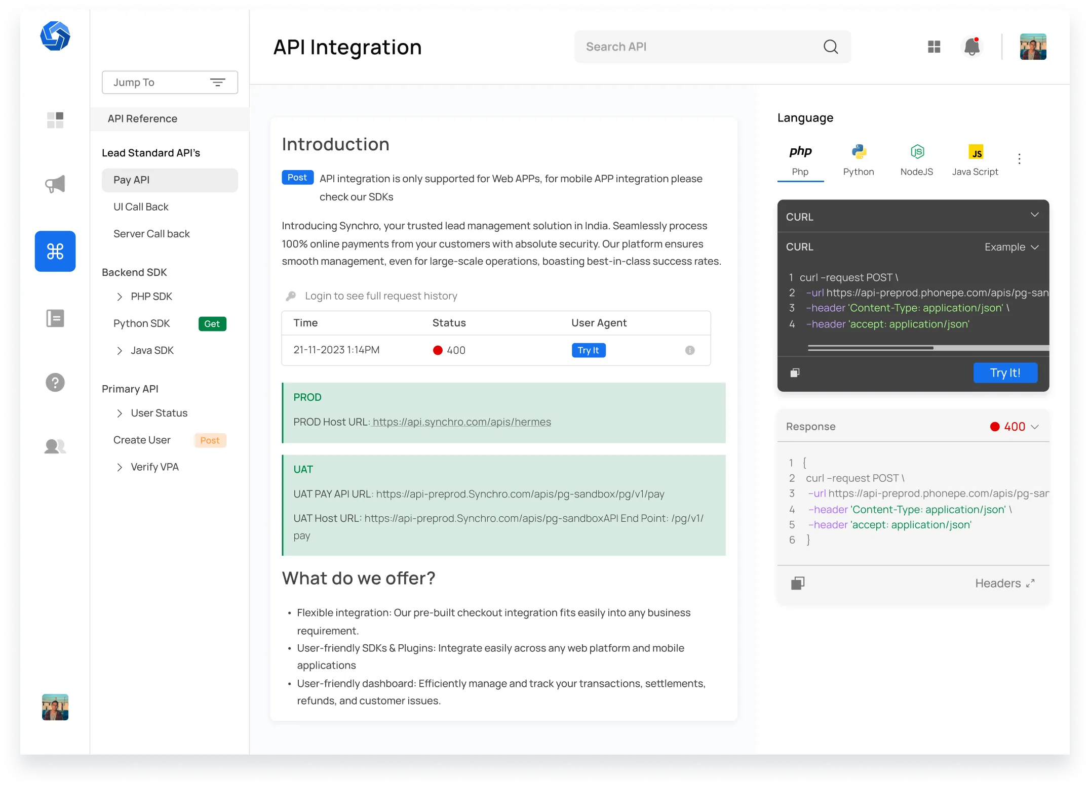Collapse the CURL panel chevron
Image resolution: width=1090 pixels, height=787 pixels.
(x=1034, y=215)
